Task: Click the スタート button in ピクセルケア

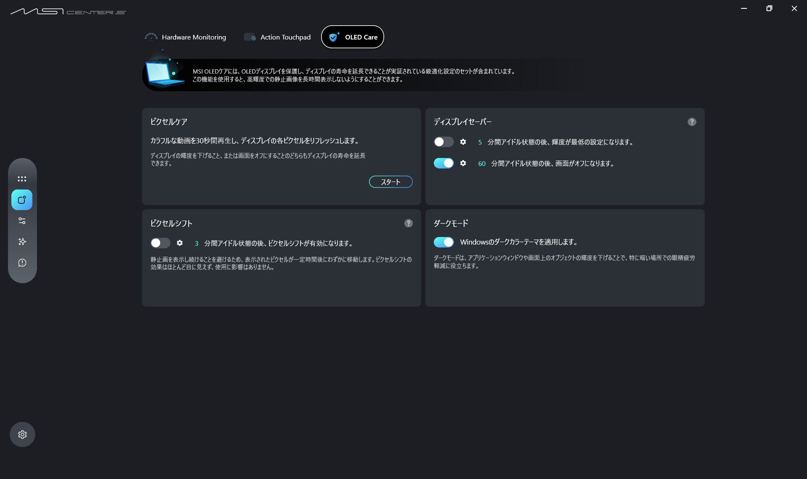Action: [390, 182]
